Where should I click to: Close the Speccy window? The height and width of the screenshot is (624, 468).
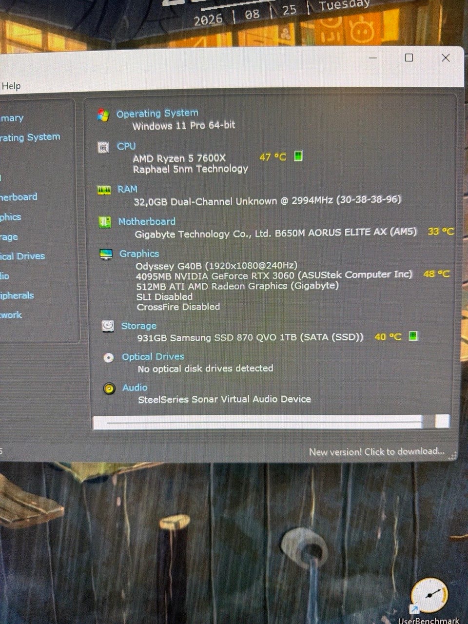point(445,58)
